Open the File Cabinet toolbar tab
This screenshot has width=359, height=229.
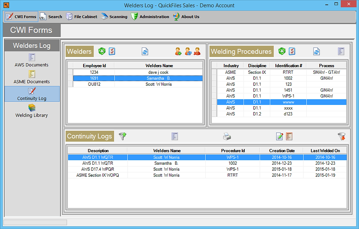(x=81, y=17)
